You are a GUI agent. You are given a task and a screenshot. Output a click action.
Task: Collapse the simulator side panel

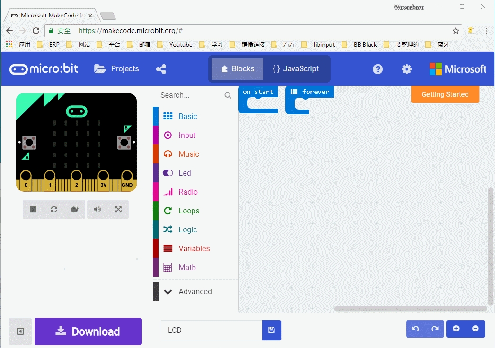(x=20, y=331)
